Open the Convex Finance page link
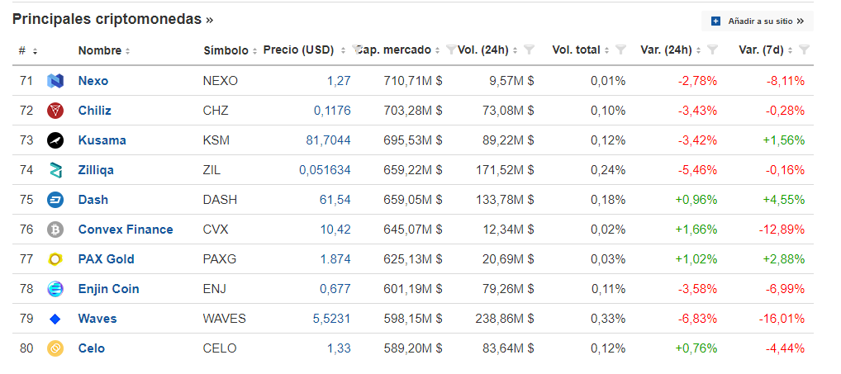This screenshot has width=841, height=374. click(126, 230)
